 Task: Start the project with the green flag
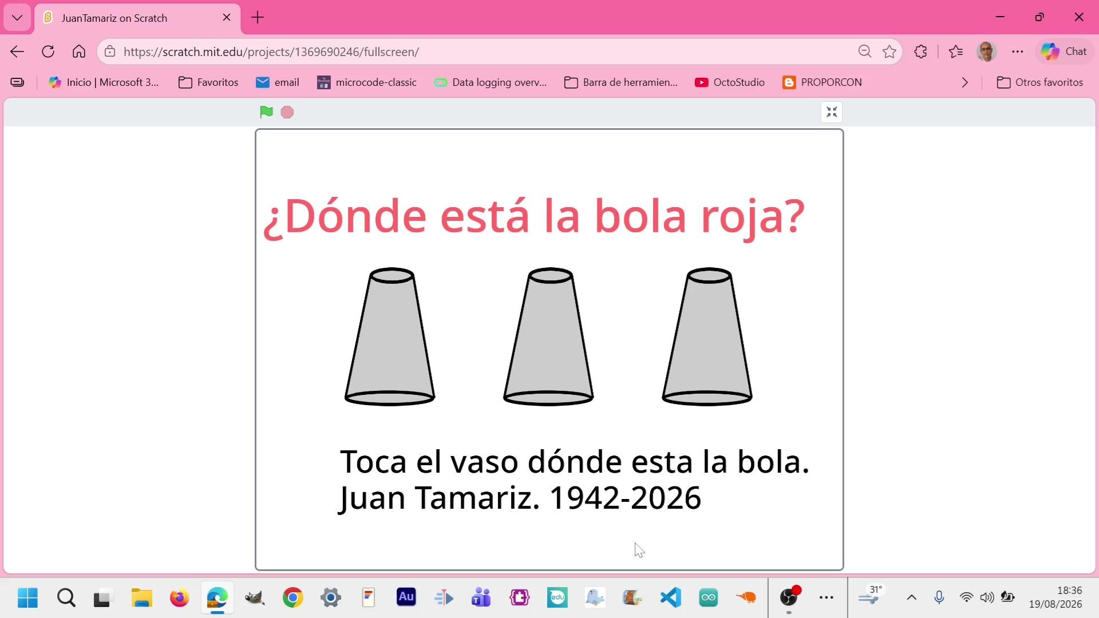(266, 112)
